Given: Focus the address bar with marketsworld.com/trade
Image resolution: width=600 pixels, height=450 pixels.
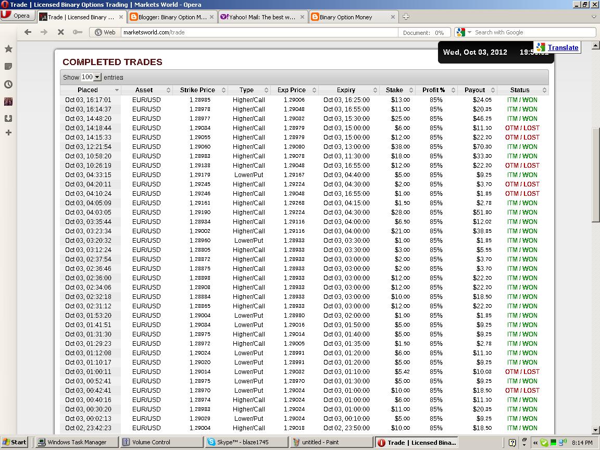Looking at the screenshot, I should (x=259, y=32).
